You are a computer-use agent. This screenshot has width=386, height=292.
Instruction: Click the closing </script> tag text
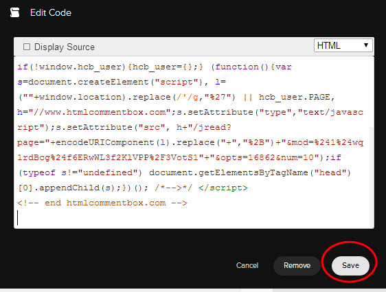coord(223,188)
